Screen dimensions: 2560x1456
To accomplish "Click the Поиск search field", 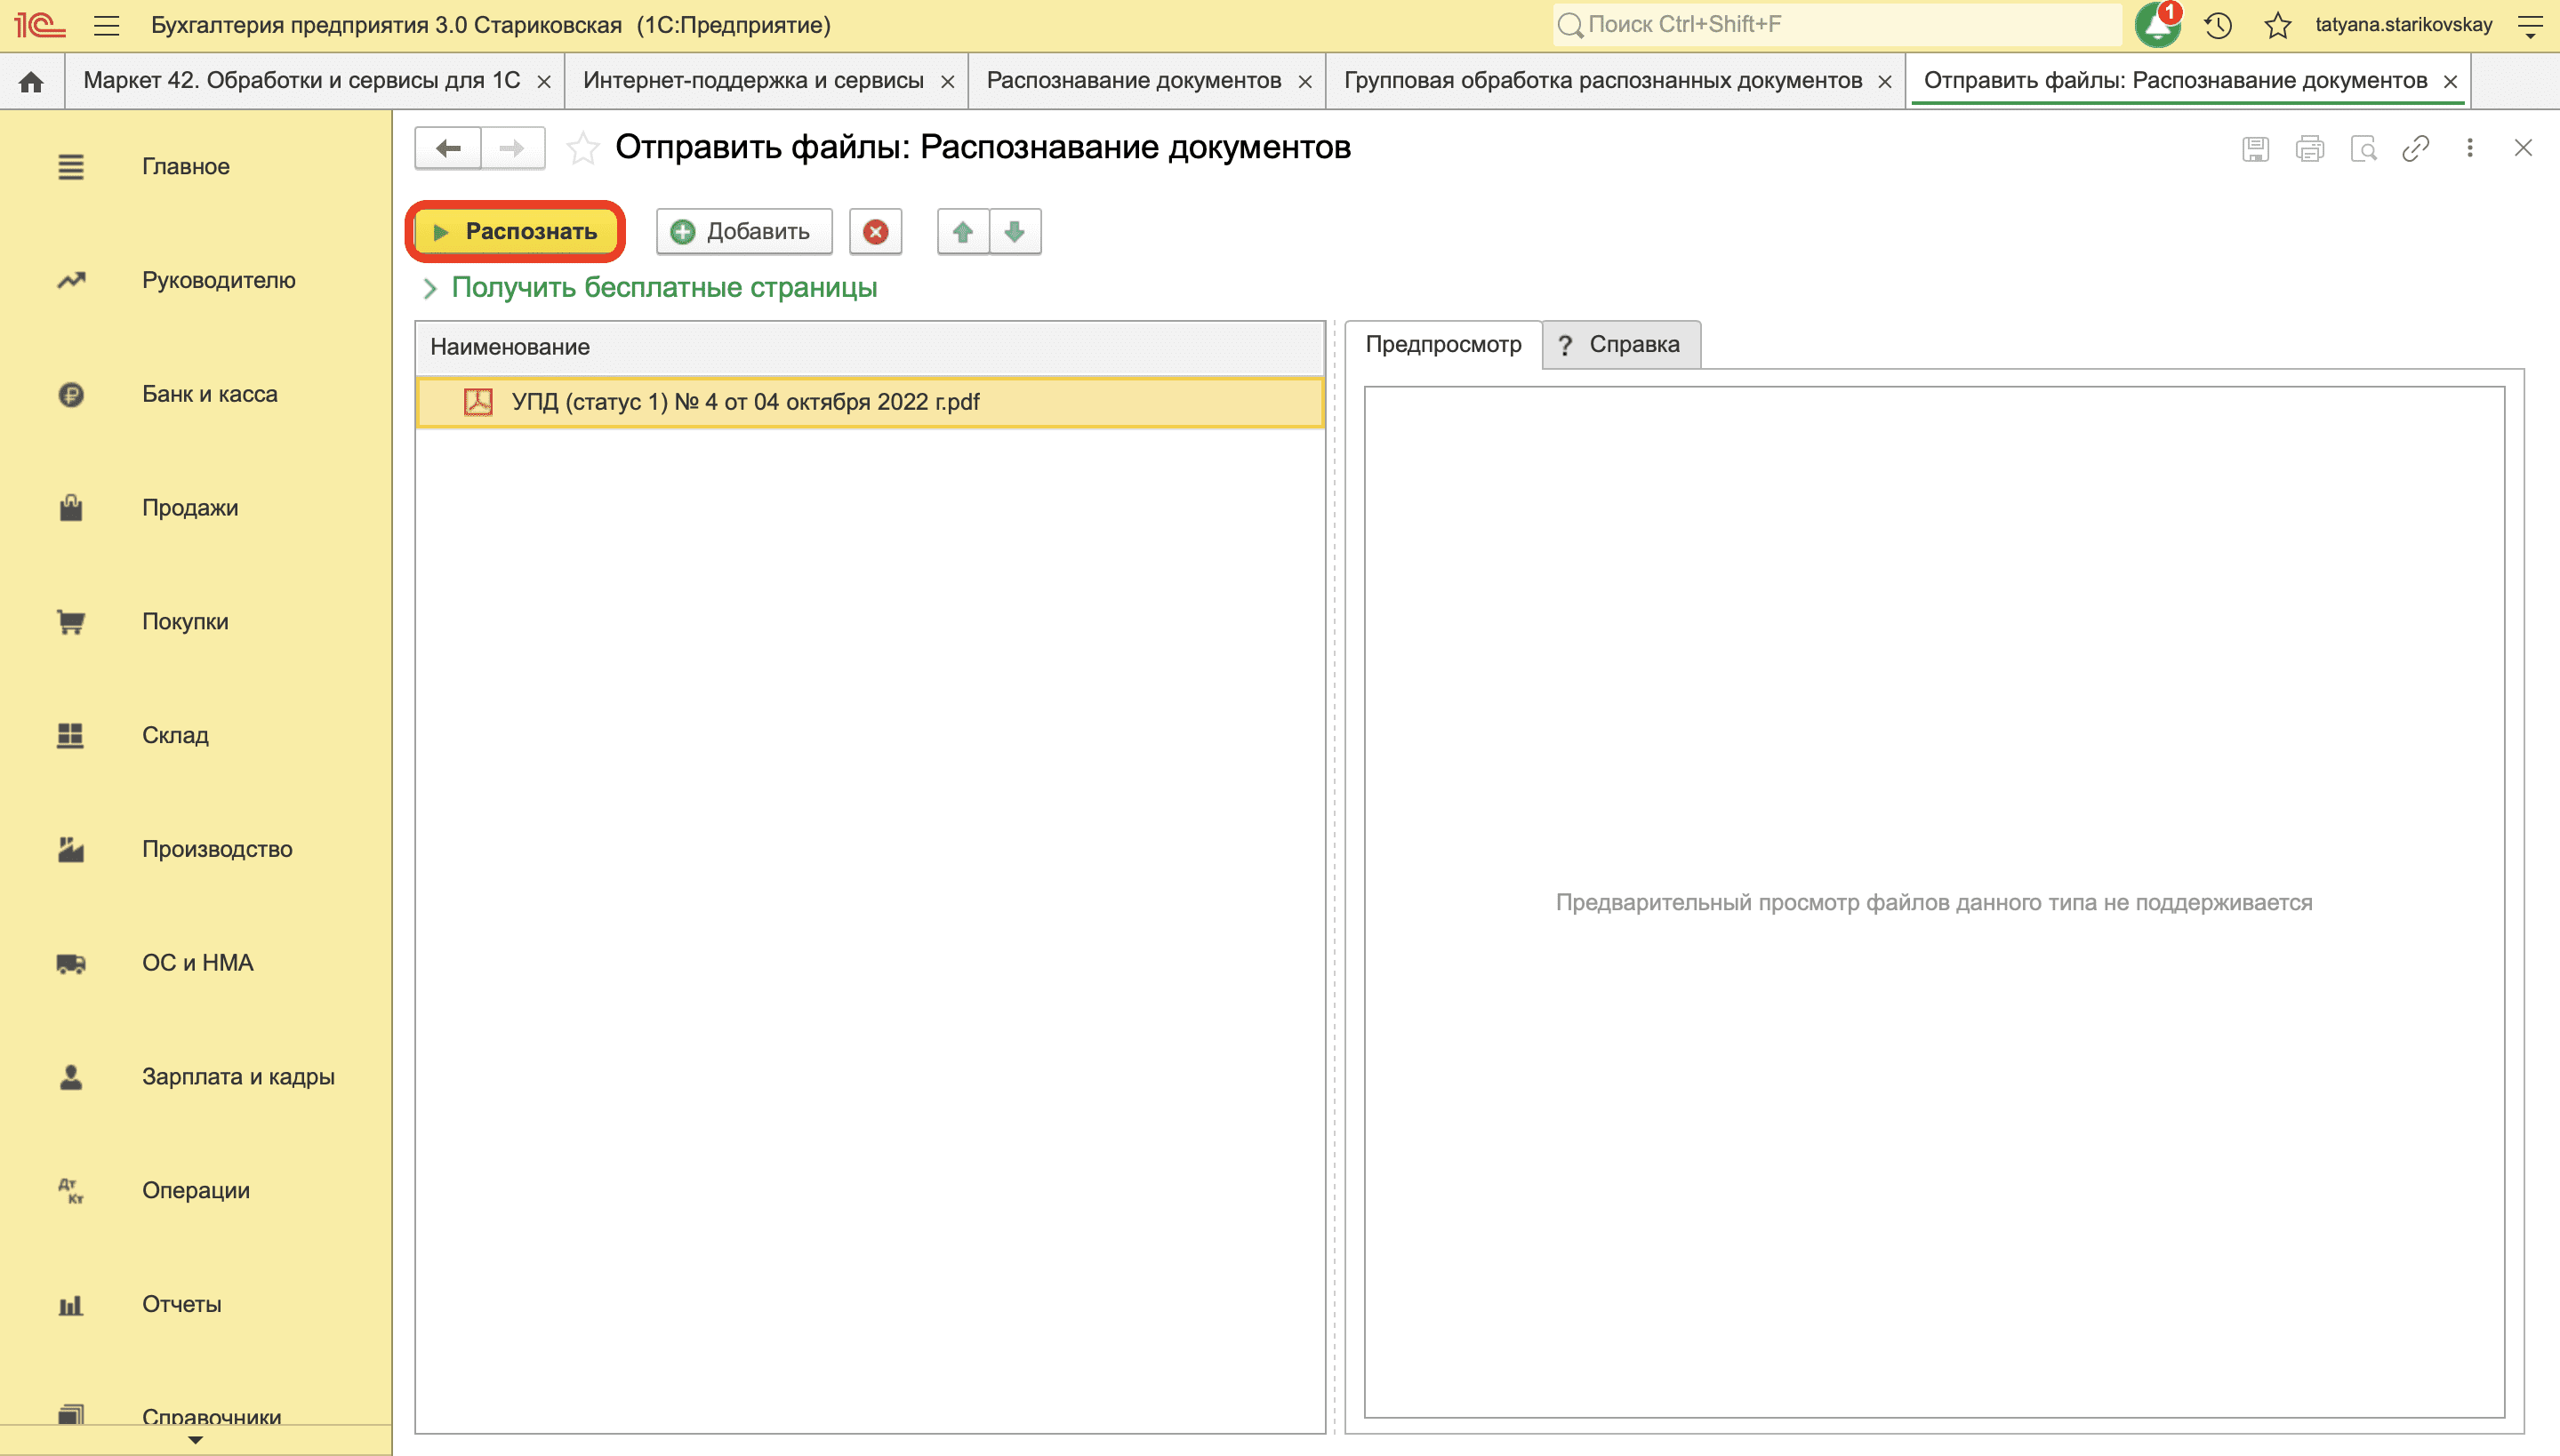I will pos(1837,25).
